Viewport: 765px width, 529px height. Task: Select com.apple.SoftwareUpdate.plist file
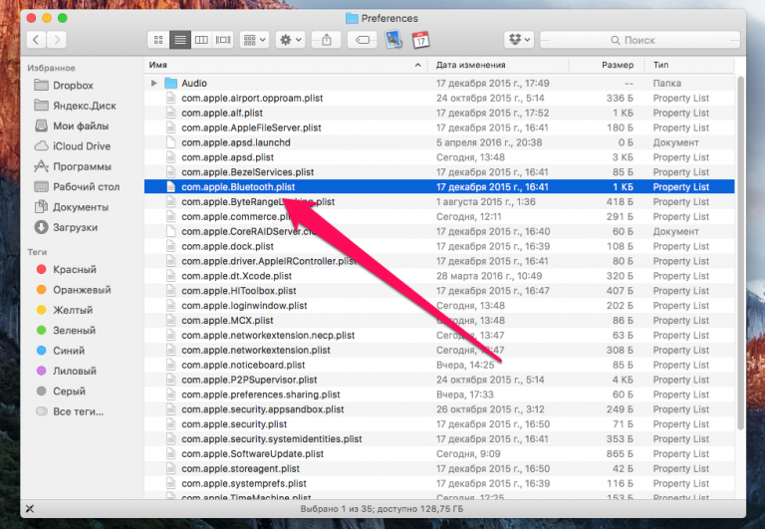point(439,454)
